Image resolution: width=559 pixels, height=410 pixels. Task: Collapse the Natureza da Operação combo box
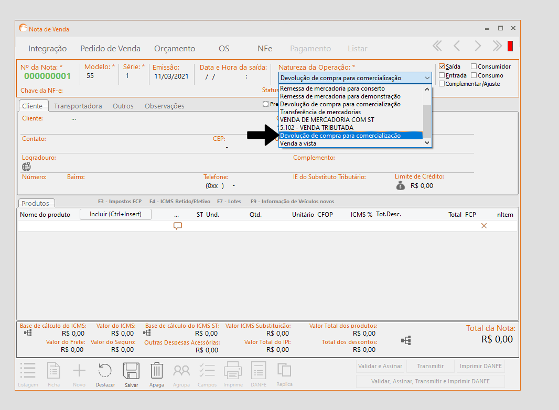pos(427,78)
